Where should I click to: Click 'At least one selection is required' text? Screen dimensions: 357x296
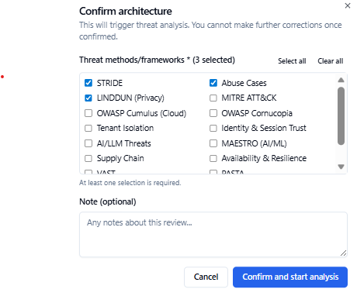click(x=130, y=183)
